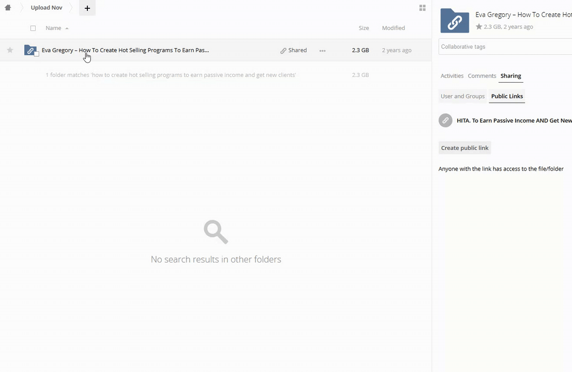Click the star in the details sidebar
The image size is (572, 372).
tap(479, 27)
